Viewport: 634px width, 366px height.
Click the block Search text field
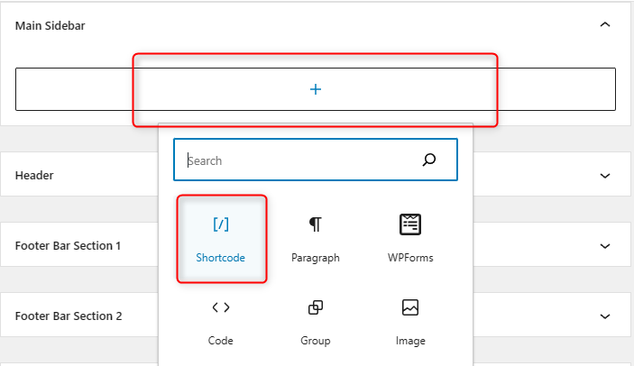coord(298,160)
